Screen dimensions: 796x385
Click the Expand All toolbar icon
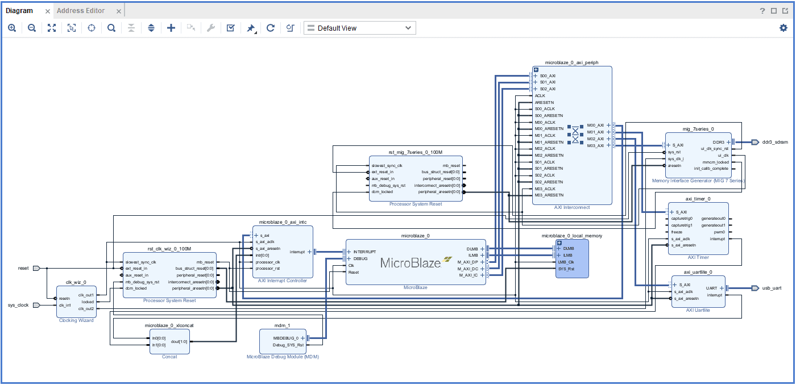tap(151, 28)
